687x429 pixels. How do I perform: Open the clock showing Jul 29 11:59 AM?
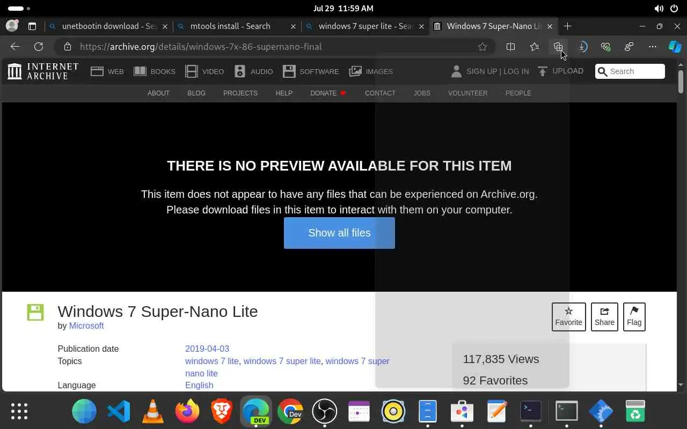click(343, 9)
